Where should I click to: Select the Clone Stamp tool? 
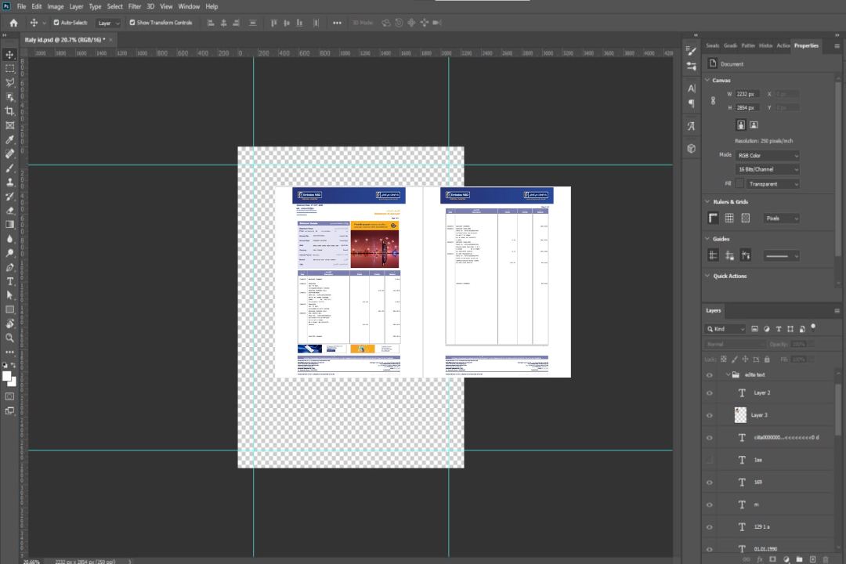9,183
